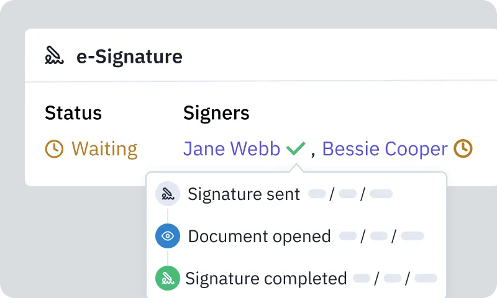
Task: Click the green Signature completed icon
Action: coord(168,278)
